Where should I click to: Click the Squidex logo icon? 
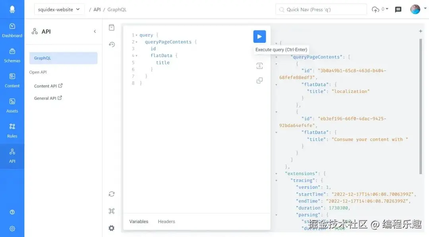(x=12, y=9)
